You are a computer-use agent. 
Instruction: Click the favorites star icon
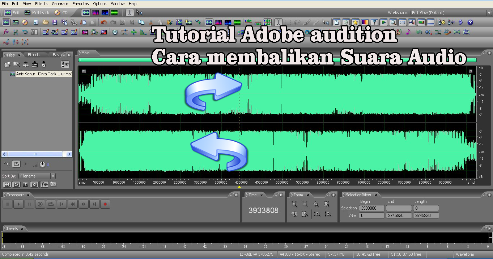356,22
